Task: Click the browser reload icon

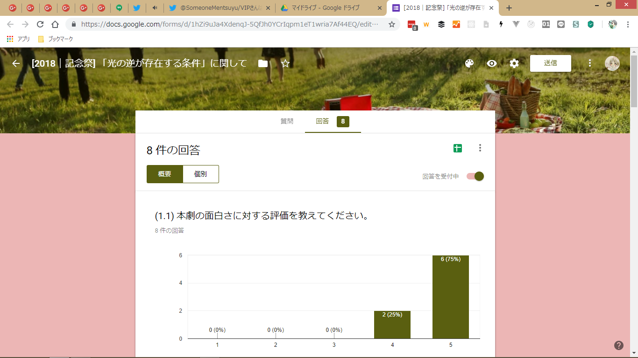Action: click(40, 25)
